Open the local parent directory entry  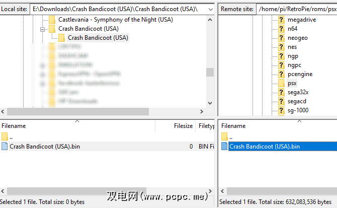click(11, 136)
